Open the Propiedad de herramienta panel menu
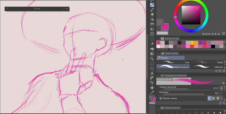The height and width of the screenshot is (114, 226). click(158, 75)
